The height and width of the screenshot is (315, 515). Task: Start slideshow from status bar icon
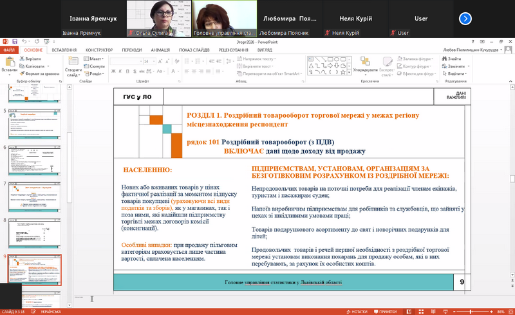pyautogui.click(x=445, y=311)
